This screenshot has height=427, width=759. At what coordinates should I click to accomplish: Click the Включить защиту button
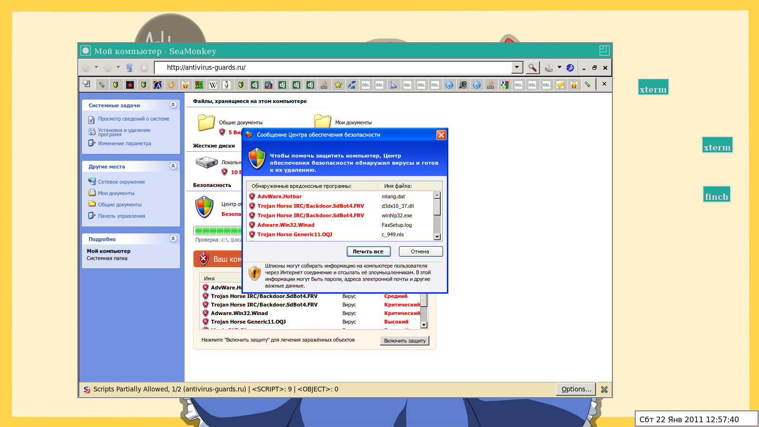point(405,341)
